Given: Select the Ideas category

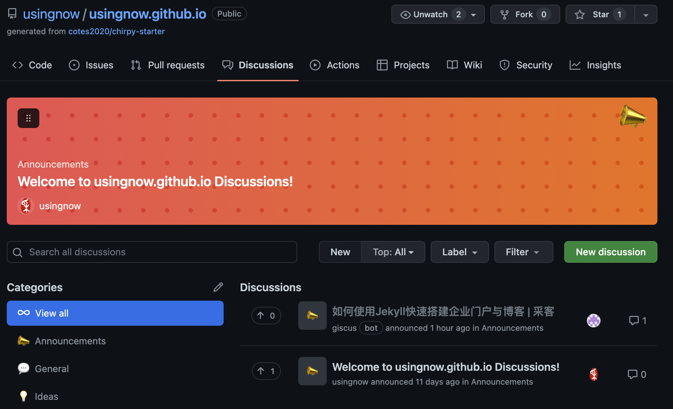Looking at the screenshot, I should click(x=115, y=396).
